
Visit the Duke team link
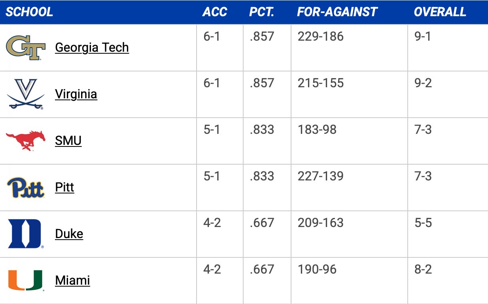pos(69,234)
